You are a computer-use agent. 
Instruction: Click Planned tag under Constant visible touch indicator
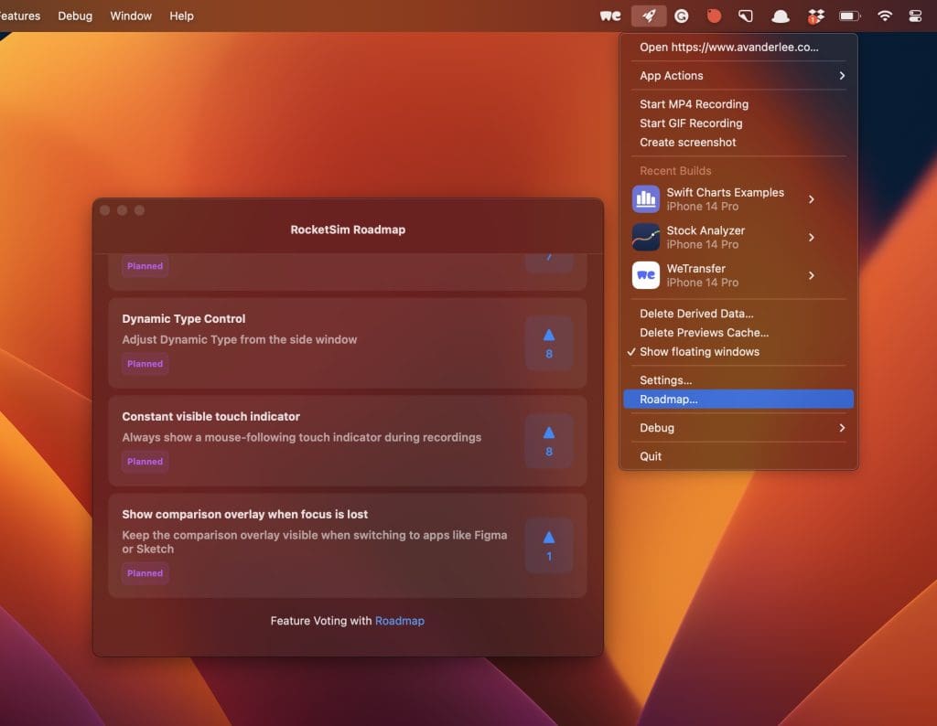pos(145,462)
